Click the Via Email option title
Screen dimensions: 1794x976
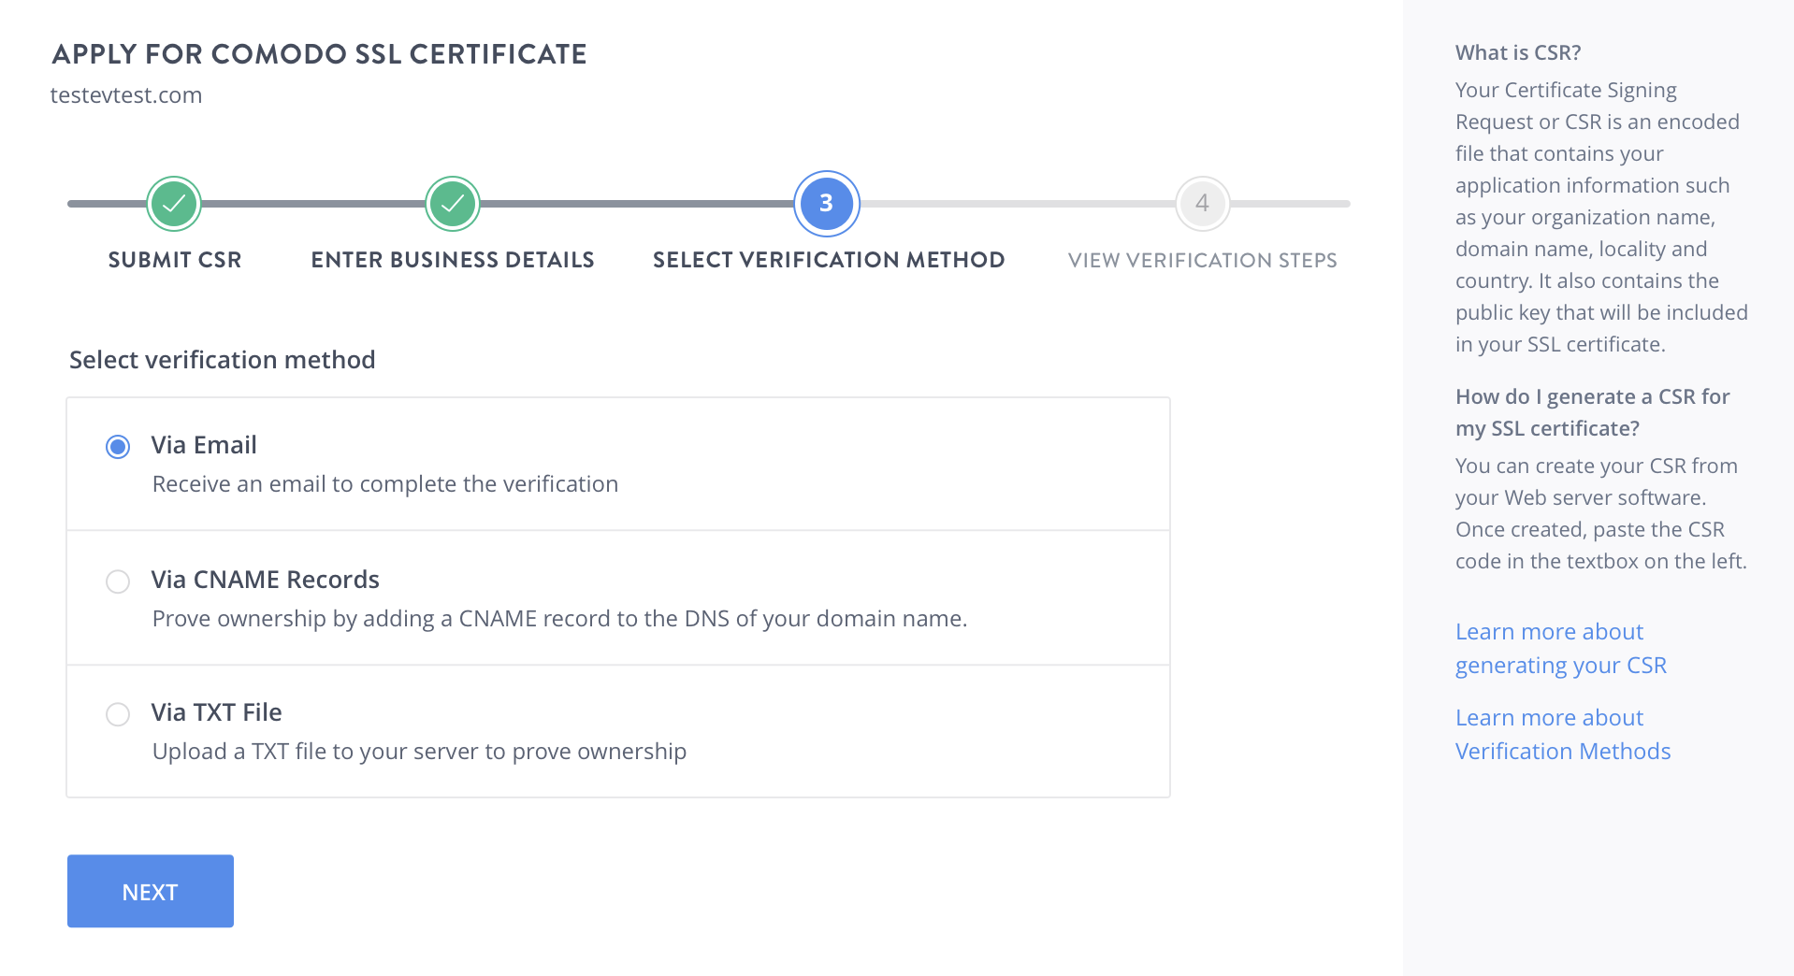point(204,445)
